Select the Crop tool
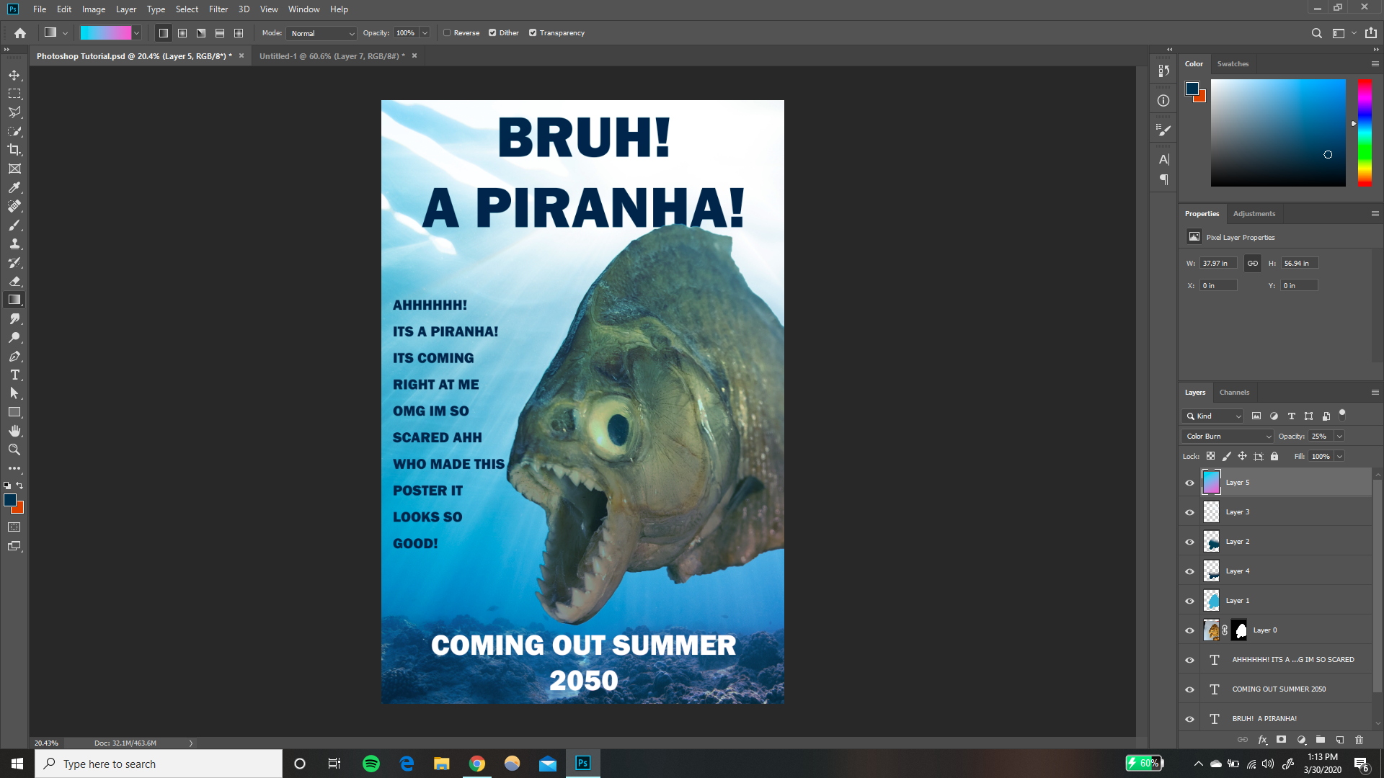The width and height of the screenshot is (1384, 778). point(14,150)
